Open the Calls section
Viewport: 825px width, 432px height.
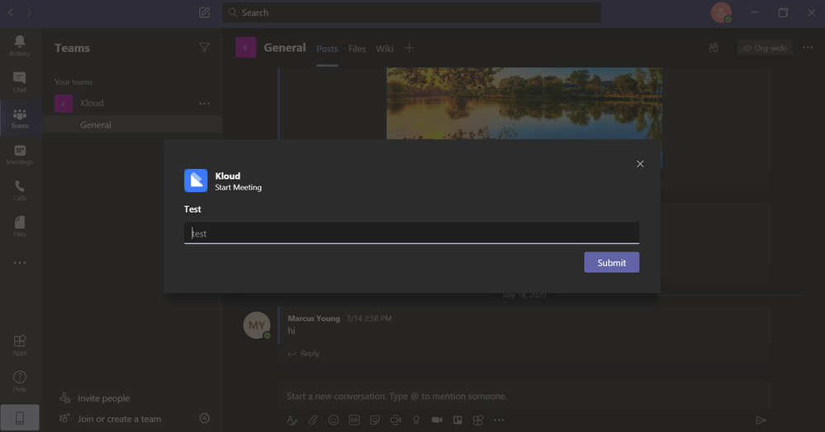pos(20,190)
